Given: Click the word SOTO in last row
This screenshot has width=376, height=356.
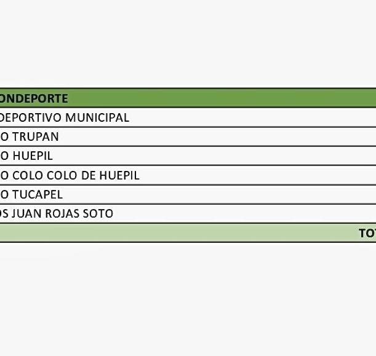Looking at the screenshot, I should 100,214.
